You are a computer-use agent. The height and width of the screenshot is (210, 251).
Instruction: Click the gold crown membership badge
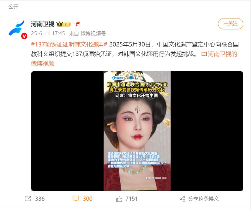64,24
